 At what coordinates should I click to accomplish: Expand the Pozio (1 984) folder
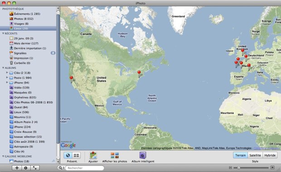coord(7,77)
